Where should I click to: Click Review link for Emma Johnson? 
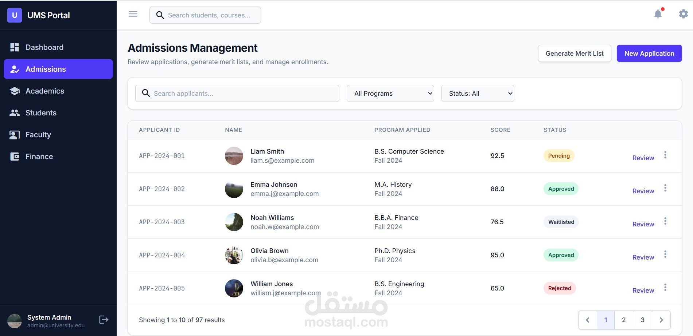[x=643, y=191]
